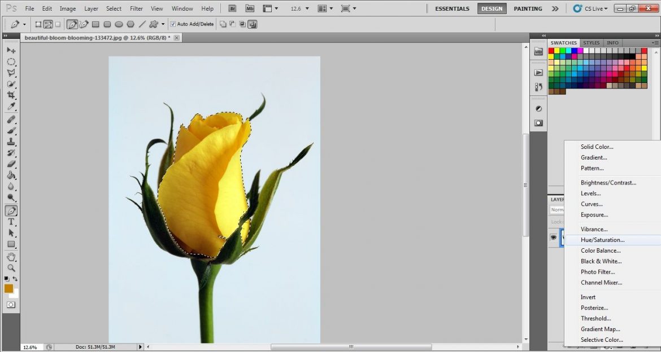
Task: Choose Custom Shape in options bar
Action: (x=154, y=24)
